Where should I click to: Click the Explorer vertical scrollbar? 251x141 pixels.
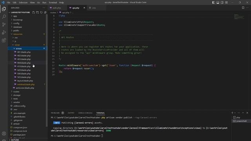pos(47,70)
